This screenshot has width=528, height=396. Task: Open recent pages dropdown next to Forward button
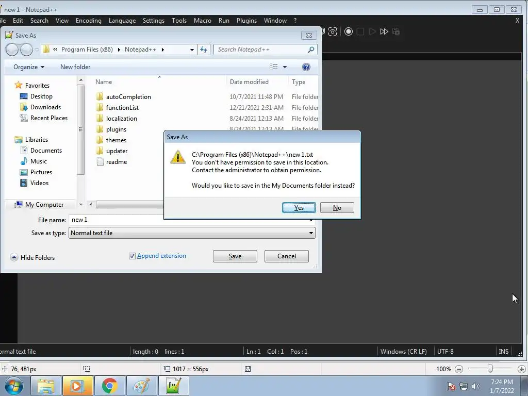tap(37, 50)
